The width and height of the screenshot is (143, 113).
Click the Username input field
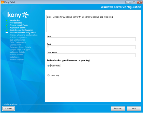91,55
